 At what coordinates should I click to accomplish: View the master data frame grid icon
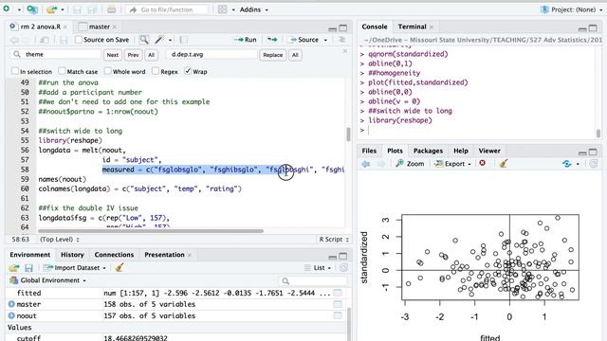338,304
